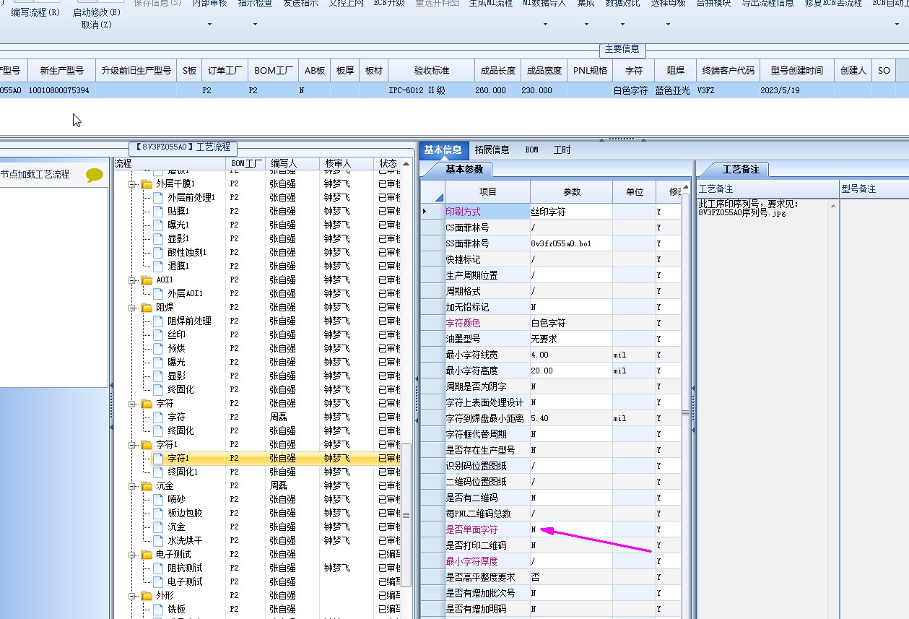Screen dimensions: 909x619
Task: Click the document icon beside 外层前处理1
Action: coord(159,198)
